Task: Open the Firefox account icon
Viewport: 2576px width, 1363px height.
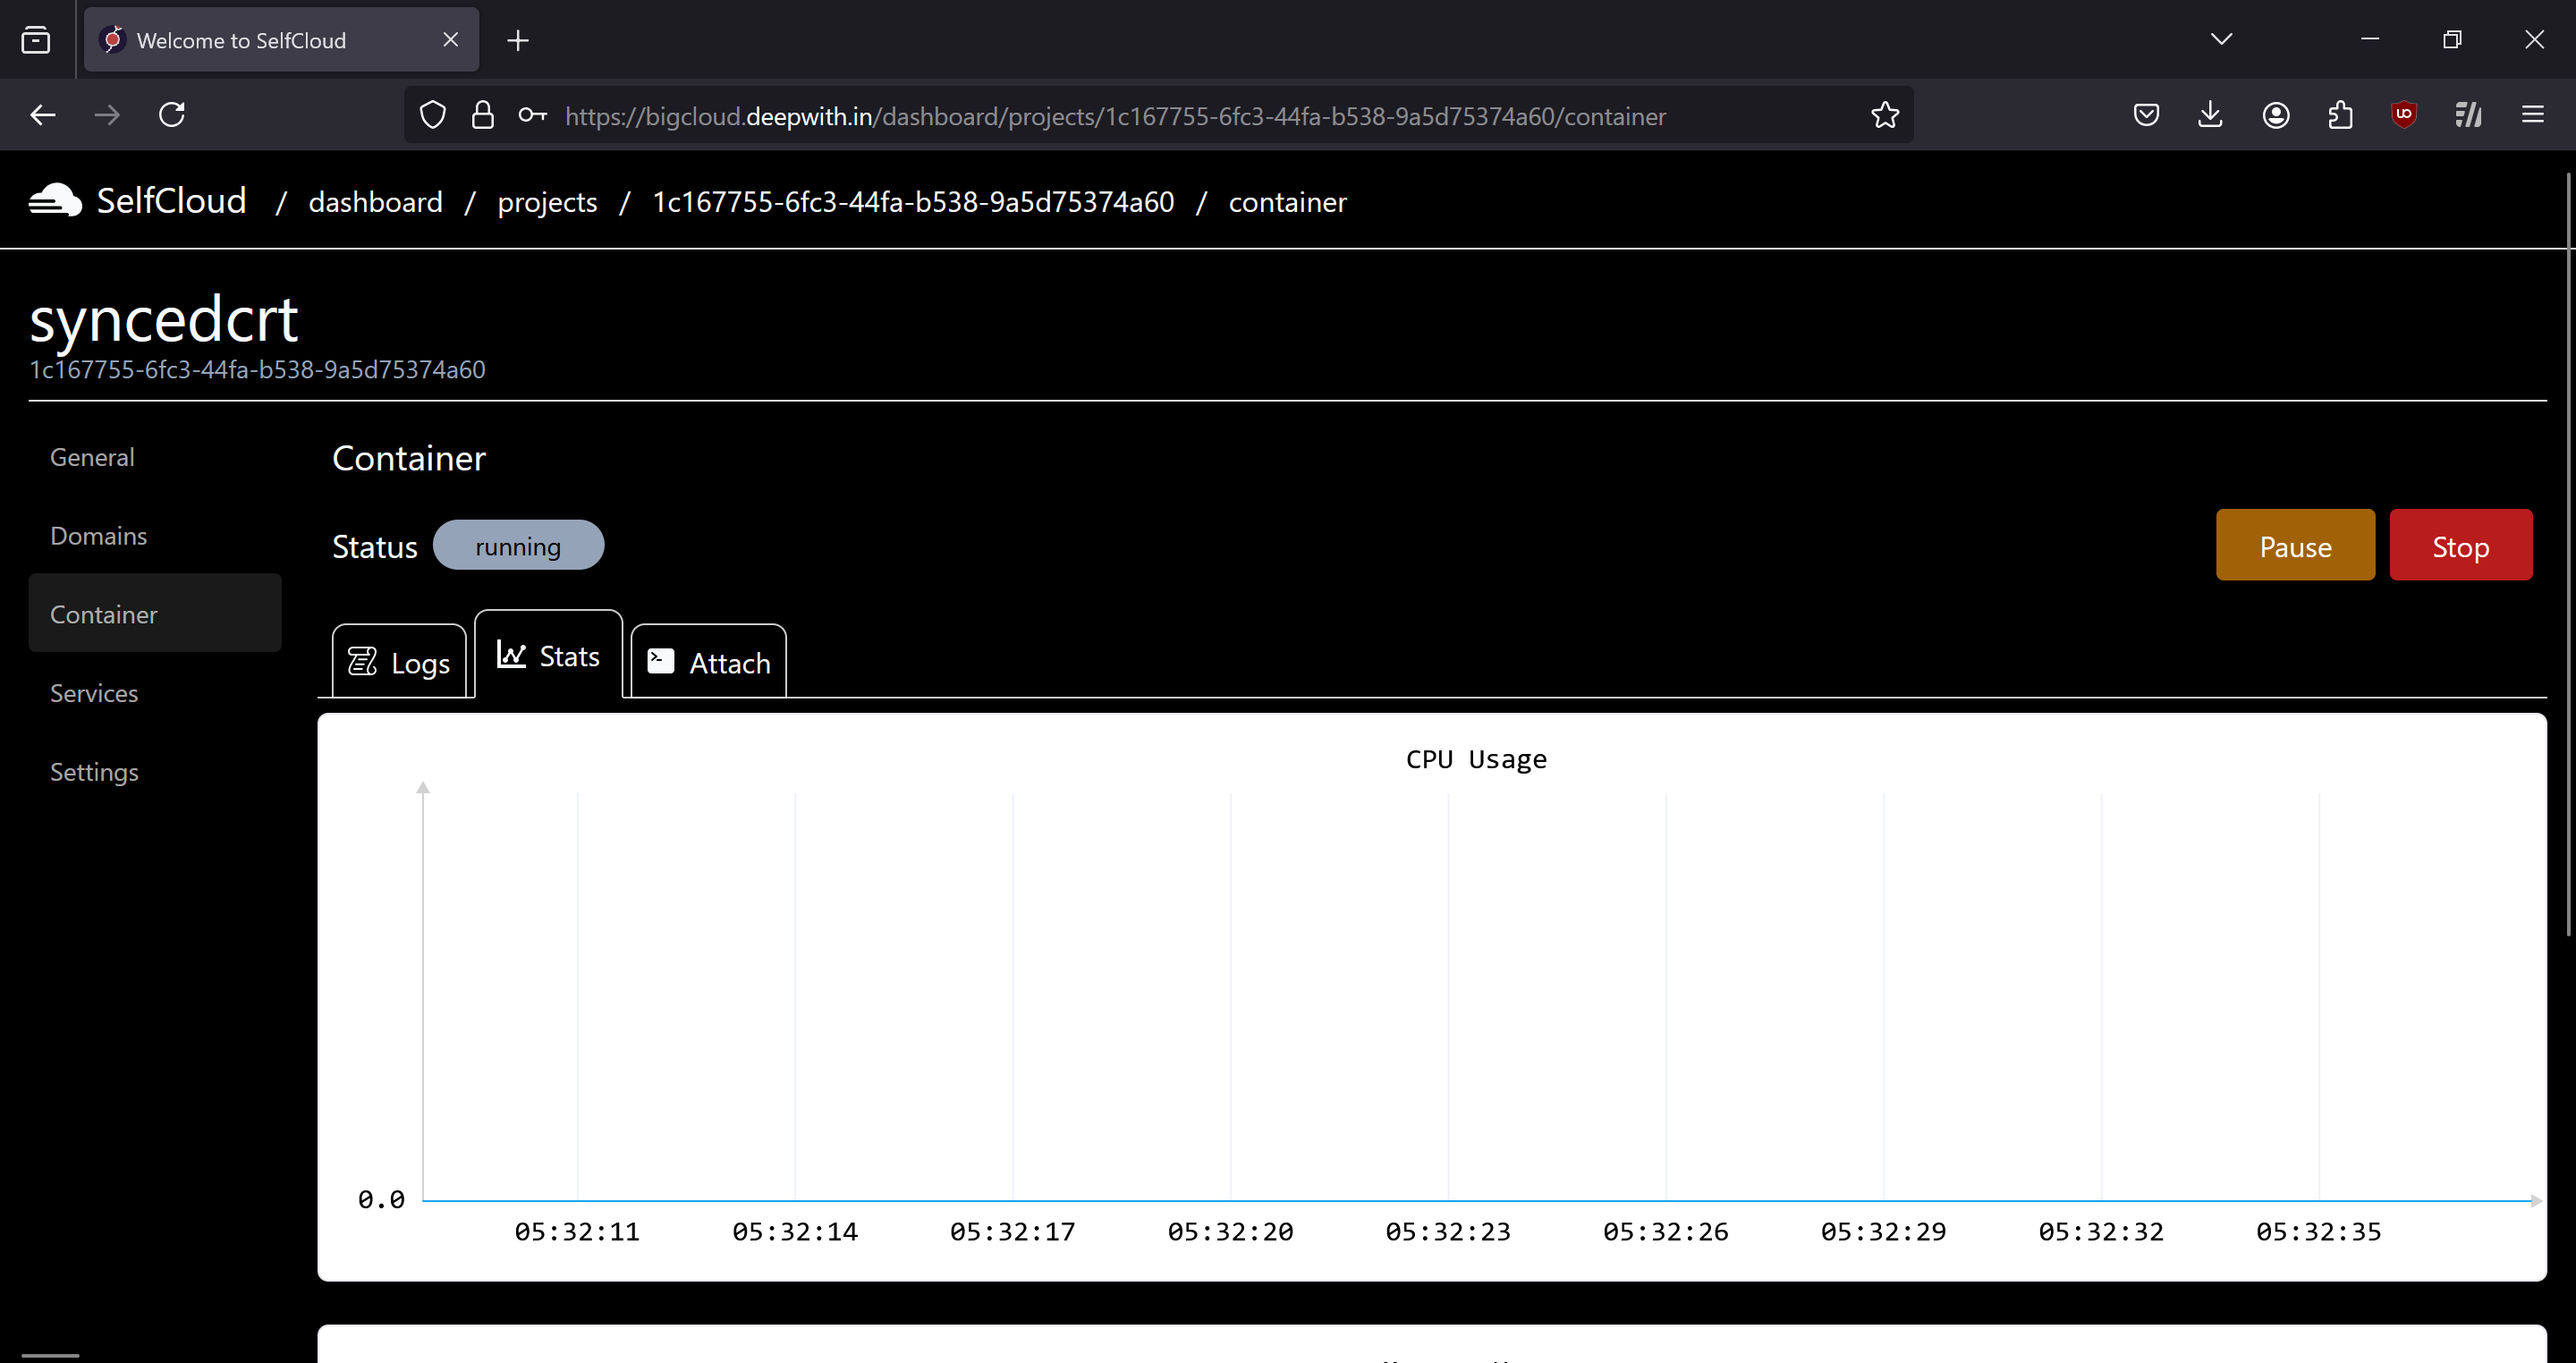Action: click(x=2275, y=114)
